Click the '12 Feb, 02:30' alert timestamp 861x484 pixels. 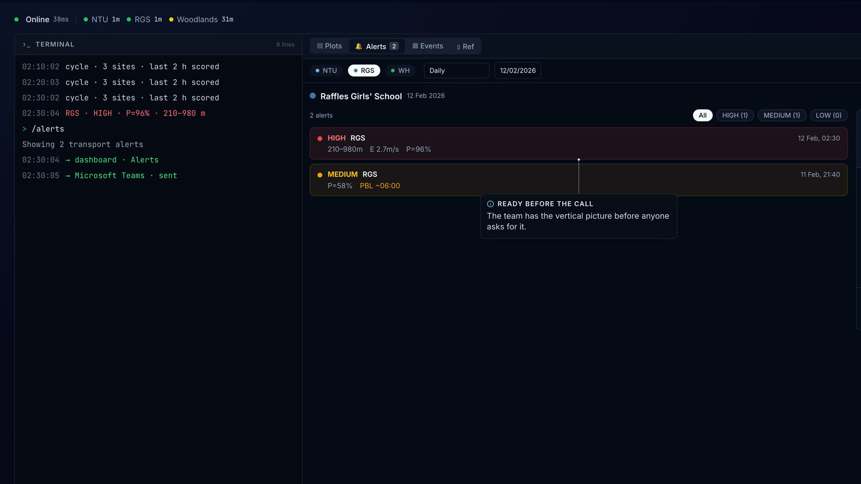click(818, 138)
